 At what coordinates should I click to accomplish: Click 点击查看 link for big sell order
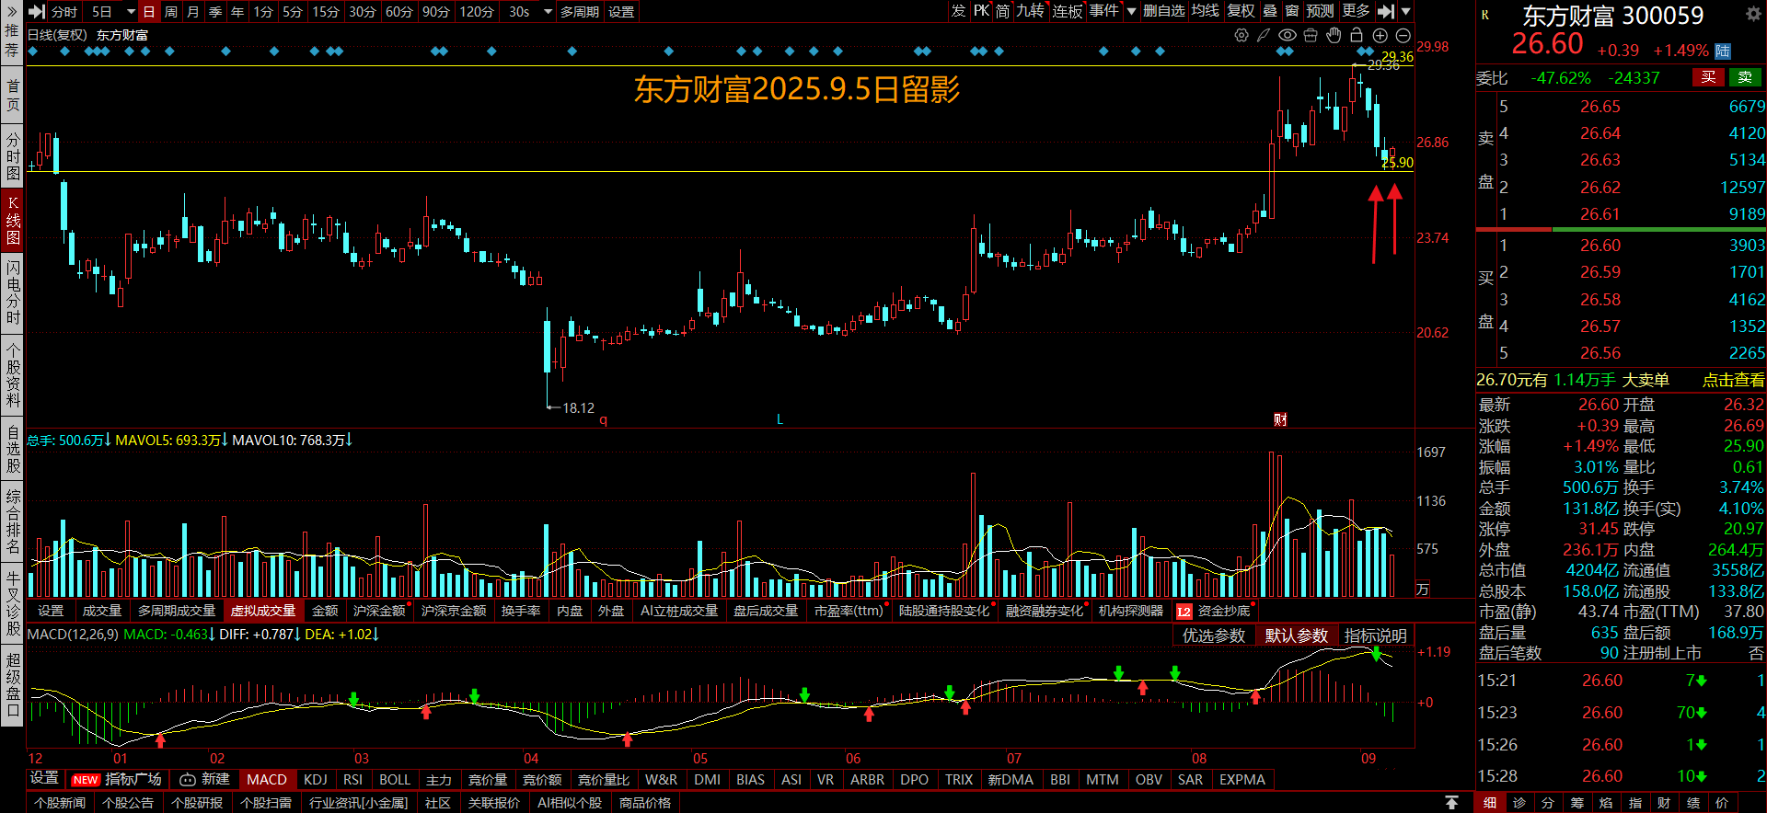1733,380
